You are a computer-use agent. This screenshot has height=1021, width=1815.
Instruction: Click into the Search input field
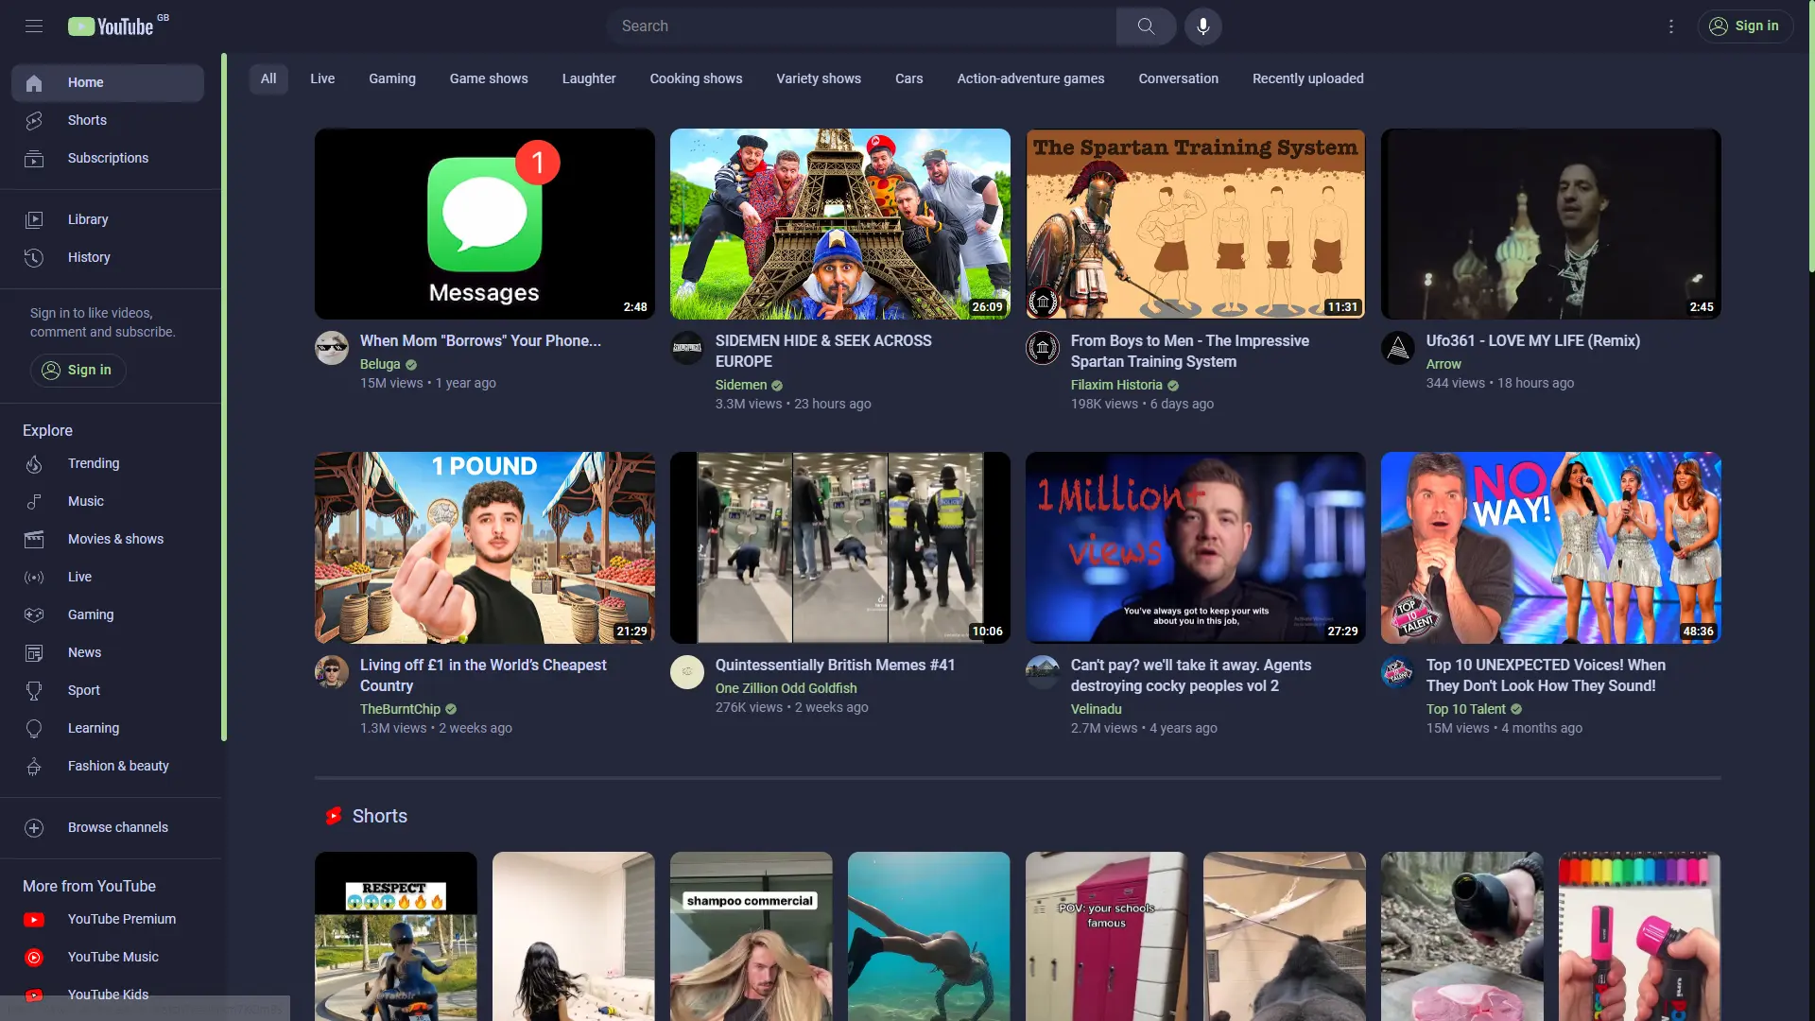(x=860, y=26)
